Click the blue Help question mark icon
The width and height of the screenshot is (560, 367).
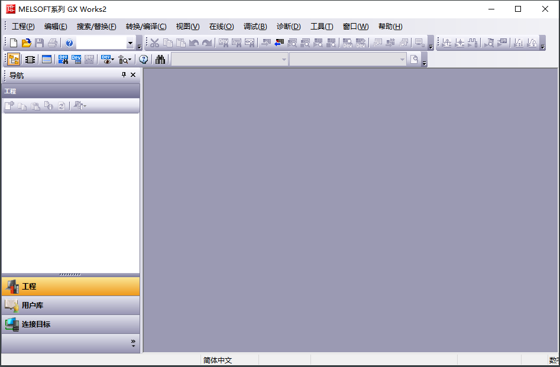[69, 43]
